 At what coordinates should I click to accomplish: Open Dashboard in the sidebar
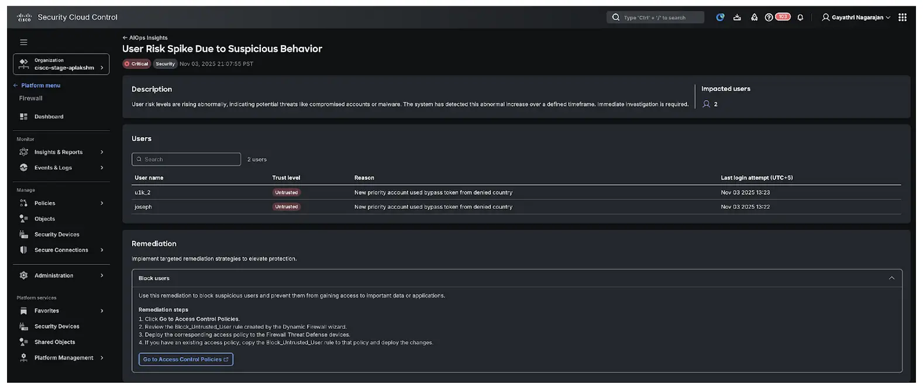click(x=49, y=117)
